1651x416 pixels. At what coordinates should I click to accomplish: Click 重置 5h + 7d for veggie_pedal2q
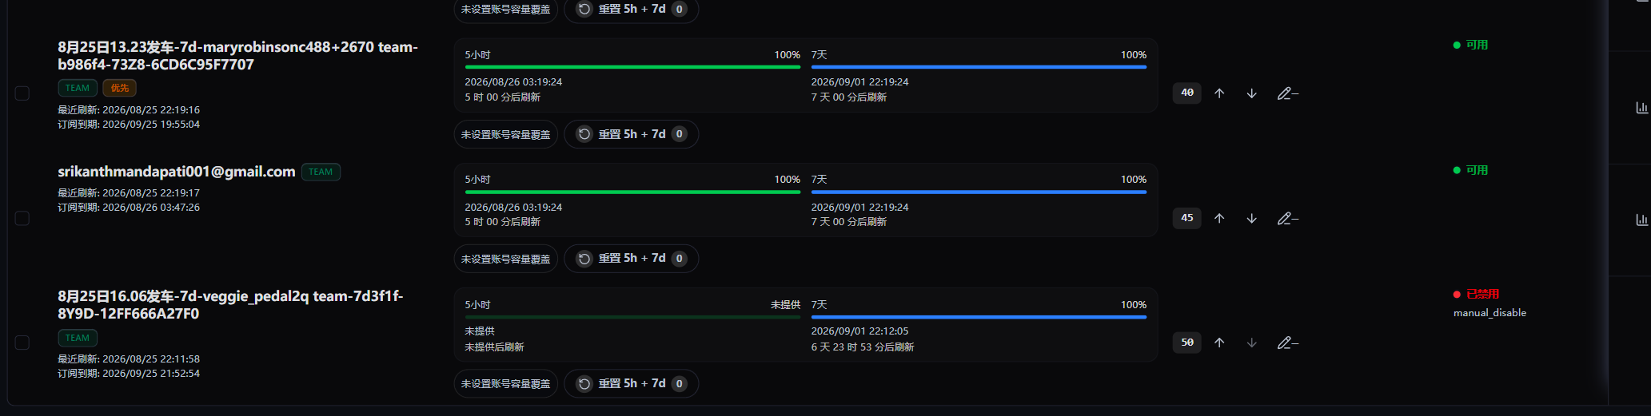tap(632, 384)
